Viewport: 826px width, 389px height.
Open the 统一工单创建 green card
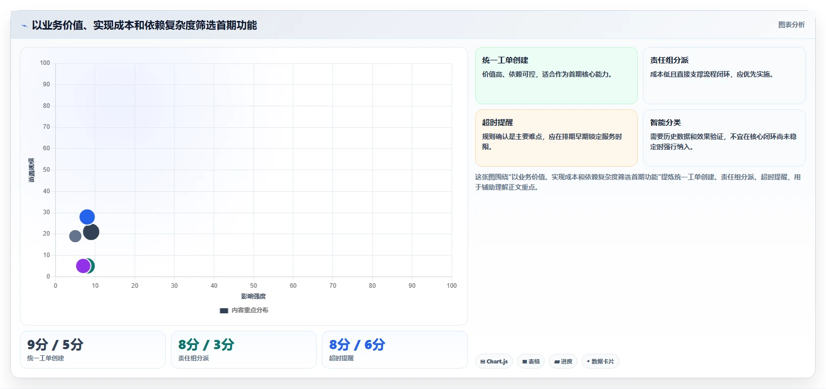[x=556, y=76]
